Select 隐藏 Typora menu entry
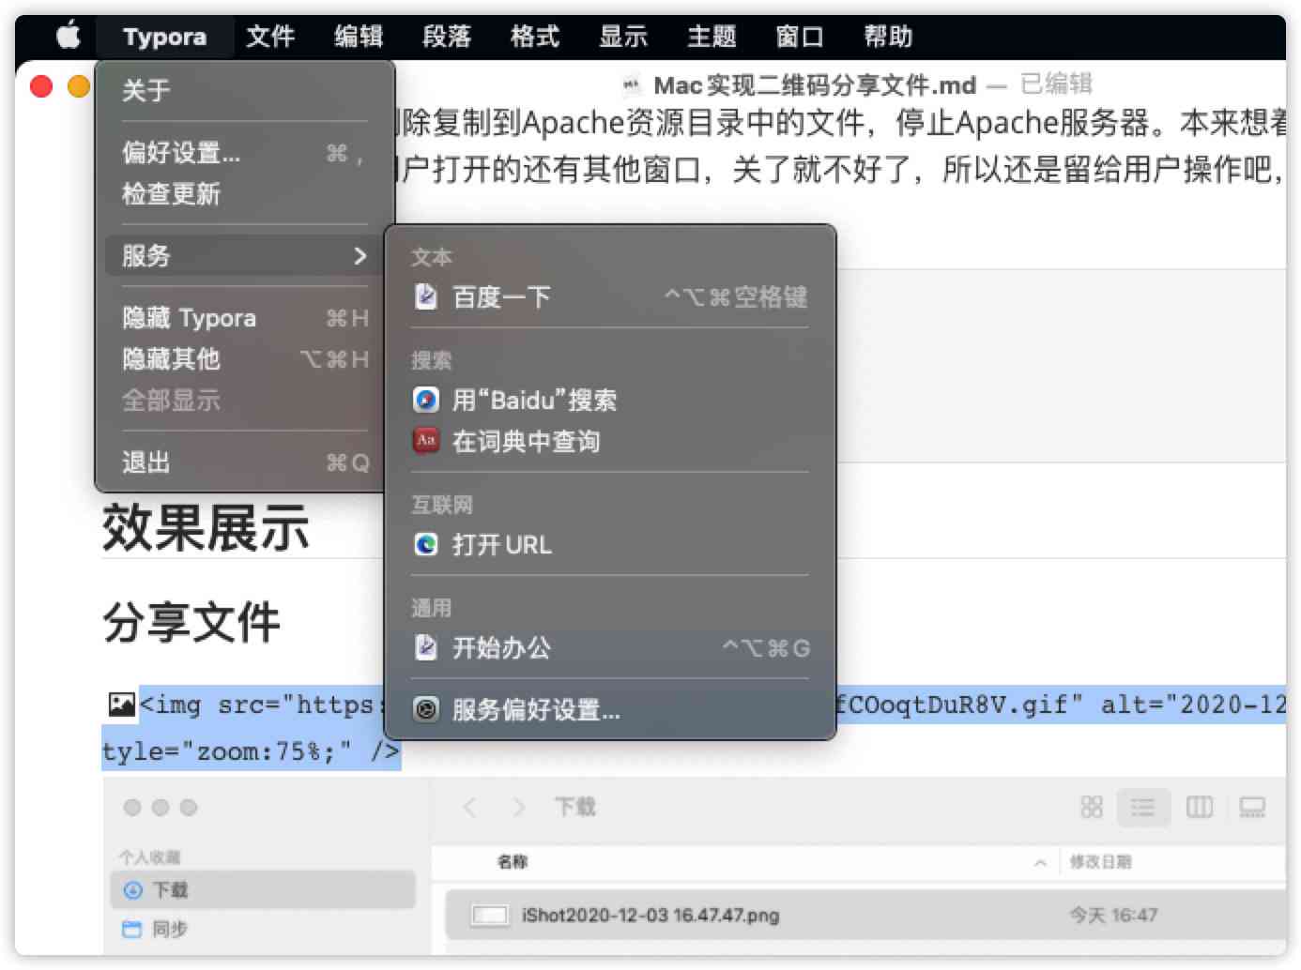The height and width of the screenshot is (970, 1301). tap(244, 317)
